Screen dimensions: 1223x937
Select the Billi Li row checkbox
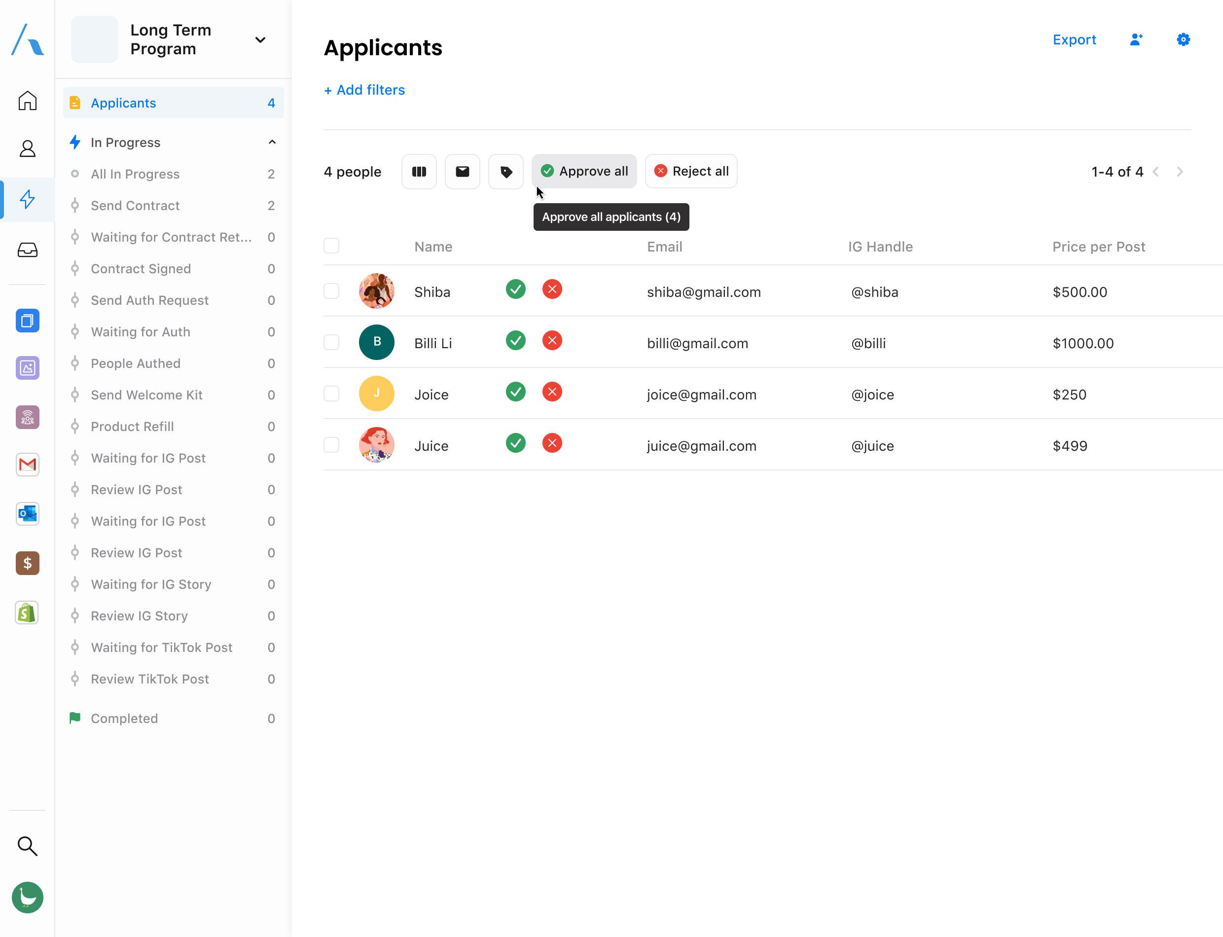[x=331, y=342]
